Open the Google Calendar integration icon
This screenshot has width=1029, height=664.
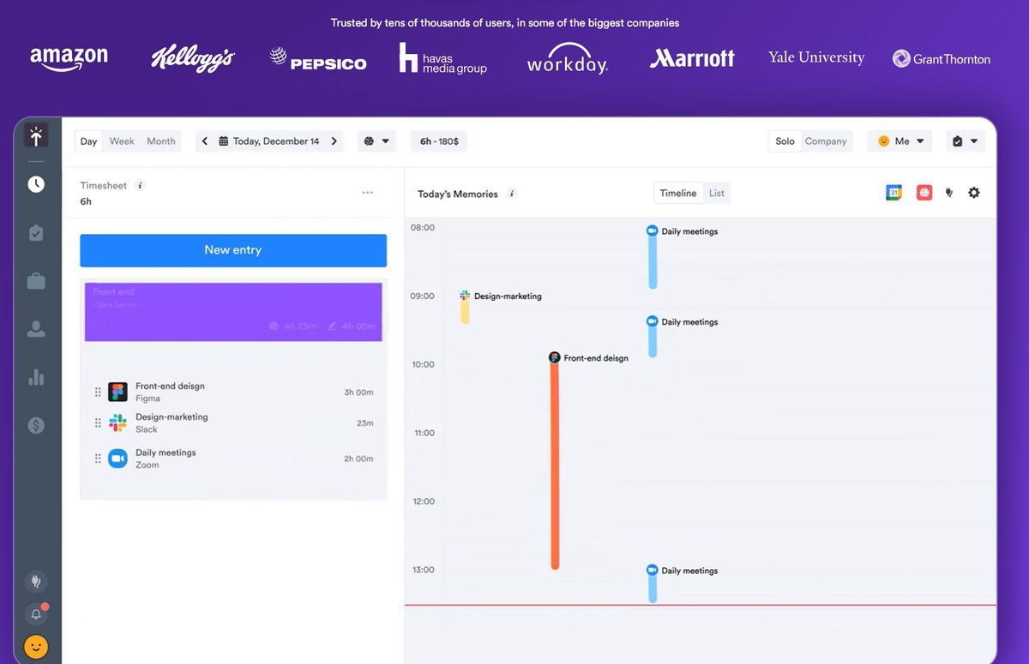click(894, 192)
